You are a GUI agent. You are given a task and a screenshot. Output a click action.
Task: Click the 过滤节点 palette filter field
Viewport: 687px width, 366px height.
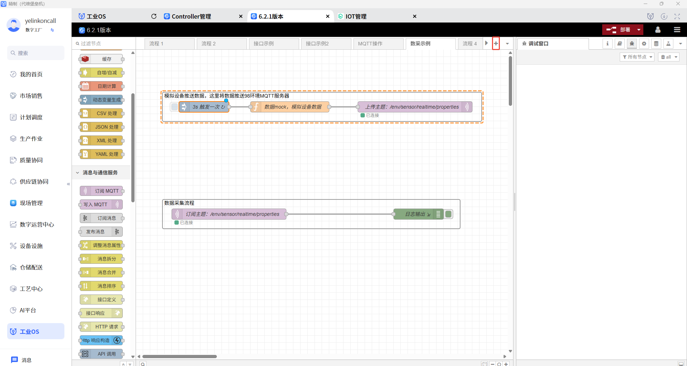click(x=104, y=44)
